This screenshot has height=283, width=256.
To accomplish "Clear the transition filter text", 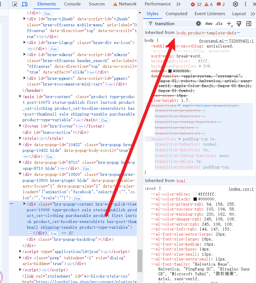I will click(x=198, y=23).
